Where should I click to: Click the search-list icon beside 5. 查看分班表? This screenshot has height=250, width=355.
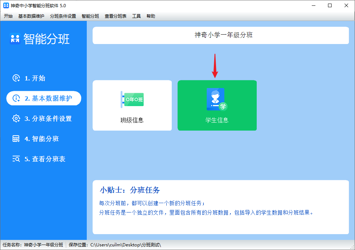click(x=16, y=159)
